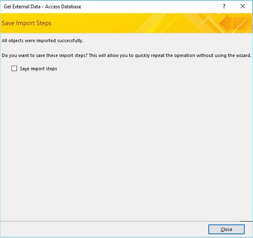The width and height of the screenshot is (253, 238).
Task: Dismiss the import wizard using Close
Action: coord(226,229)
